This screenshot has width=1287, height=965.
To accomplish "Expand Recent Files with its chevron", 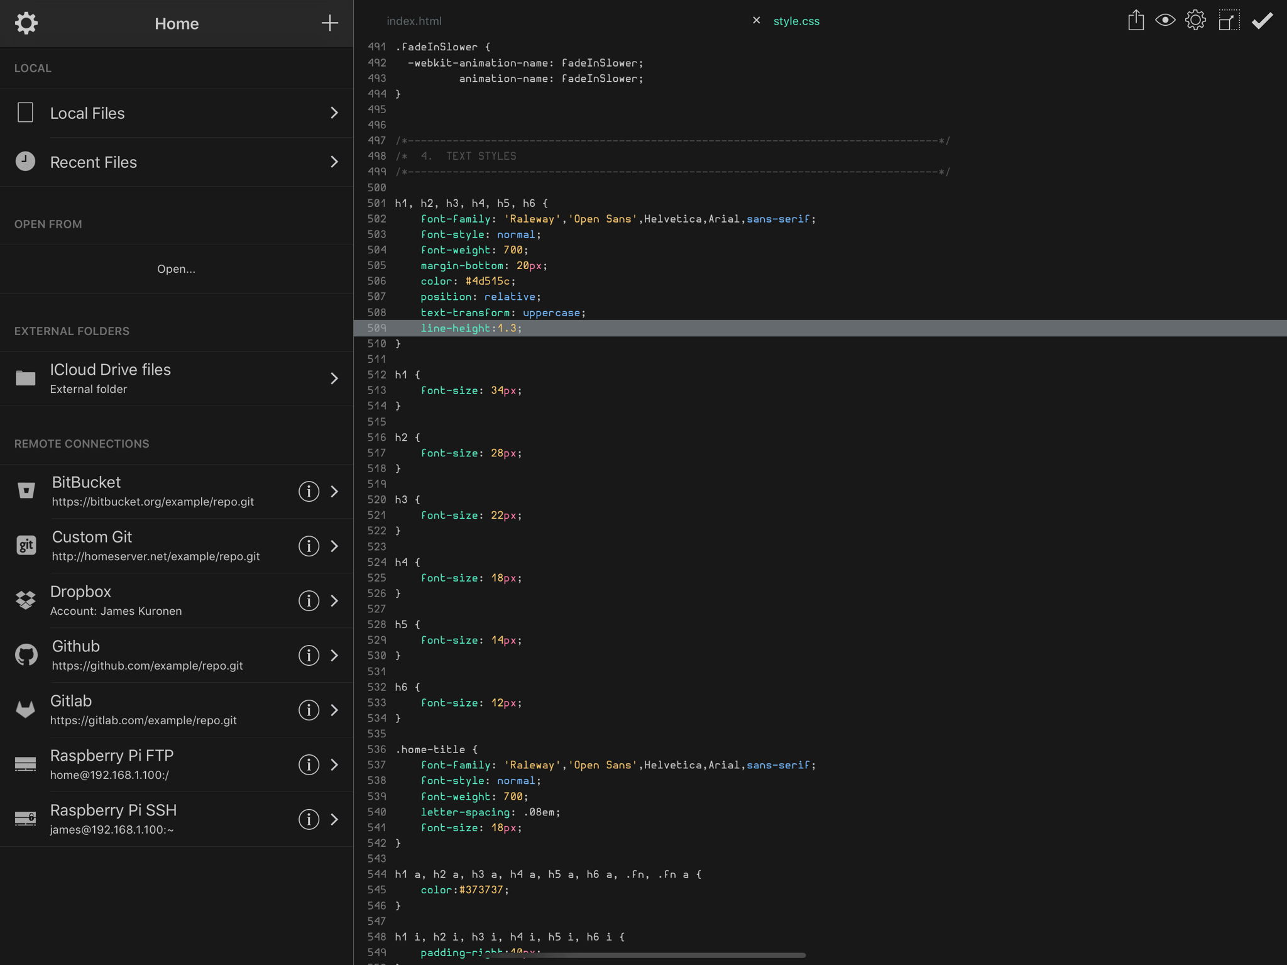I will 334,162.
